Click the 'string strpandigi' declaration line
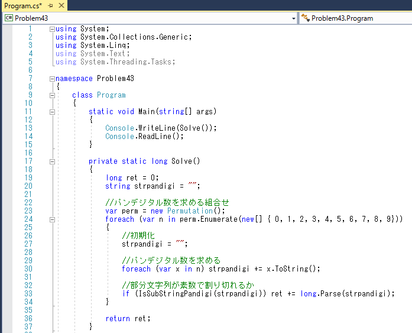412x333 pixels. click(x=153, y=186)
